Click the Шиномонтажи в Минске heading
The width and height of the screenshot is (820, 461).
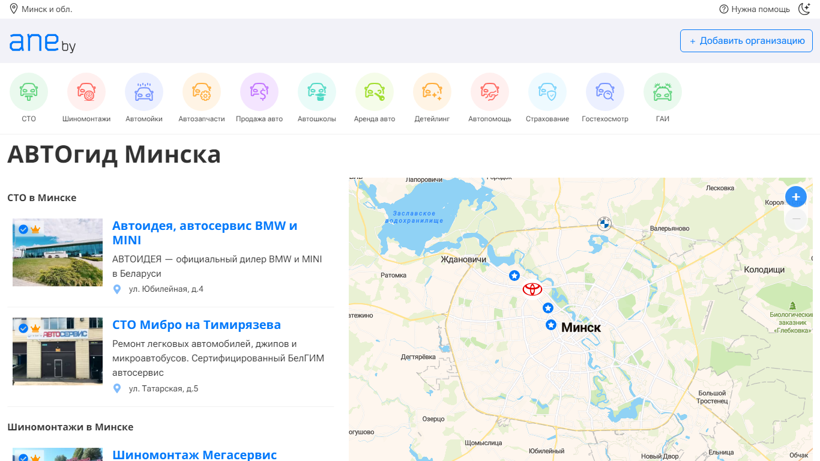[70, 427]
